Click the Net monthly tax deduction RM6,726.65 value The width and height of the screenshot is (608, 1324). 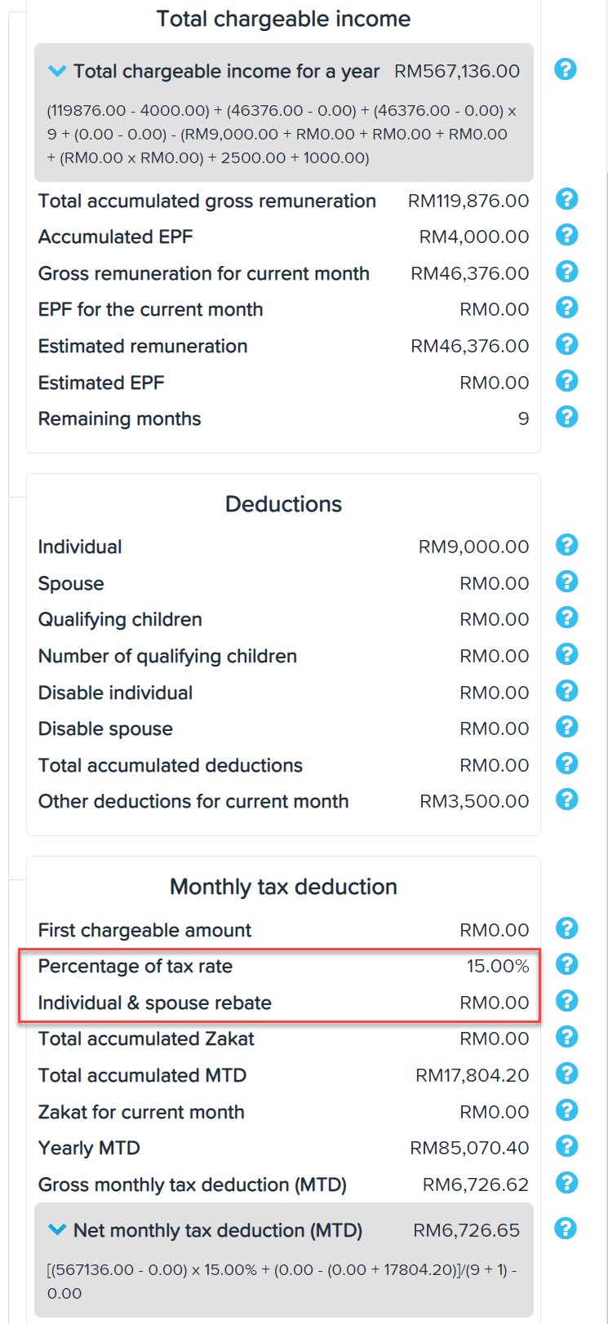[467, 1230]
